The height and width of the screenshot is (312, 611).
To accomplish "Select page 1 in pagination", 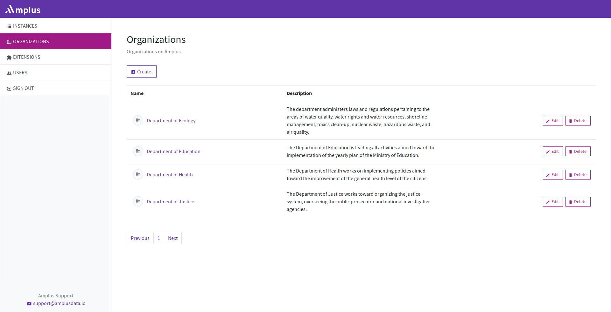I will (x=159, y=238).
